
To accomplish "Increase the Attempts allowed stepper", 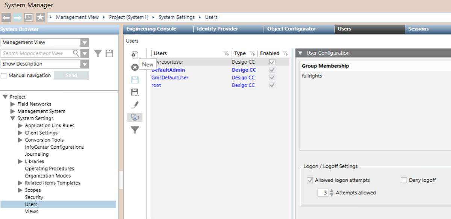I will [331, 191].
